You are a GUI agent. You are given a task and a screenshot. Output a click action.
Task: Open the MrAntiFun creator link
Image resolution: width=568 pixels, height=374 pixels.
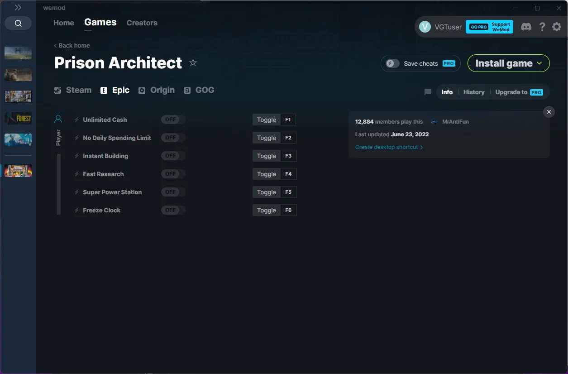click(x=455, y=122)
